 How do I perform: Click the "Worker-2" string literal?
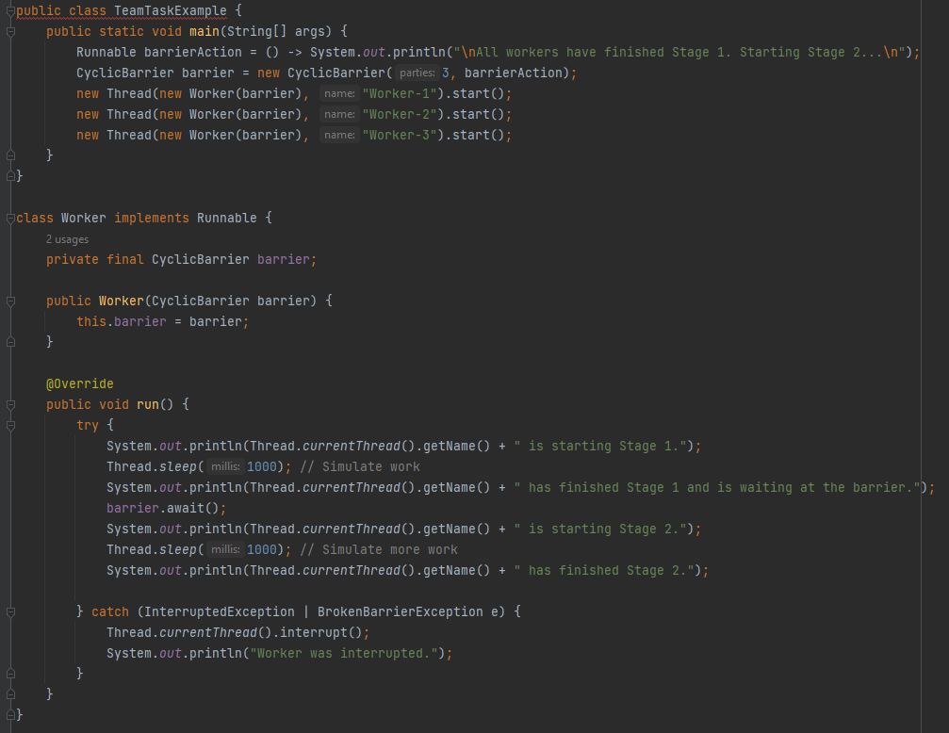coord(402,115)
